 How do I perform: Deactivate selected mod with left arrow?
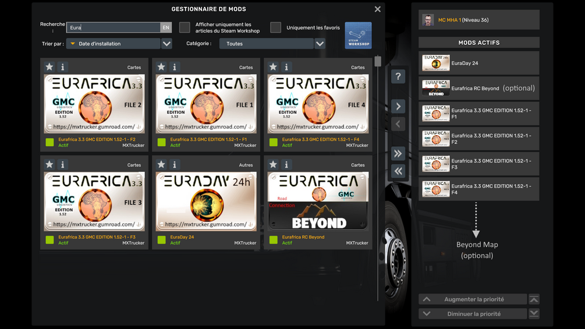[x=398, y=124]
